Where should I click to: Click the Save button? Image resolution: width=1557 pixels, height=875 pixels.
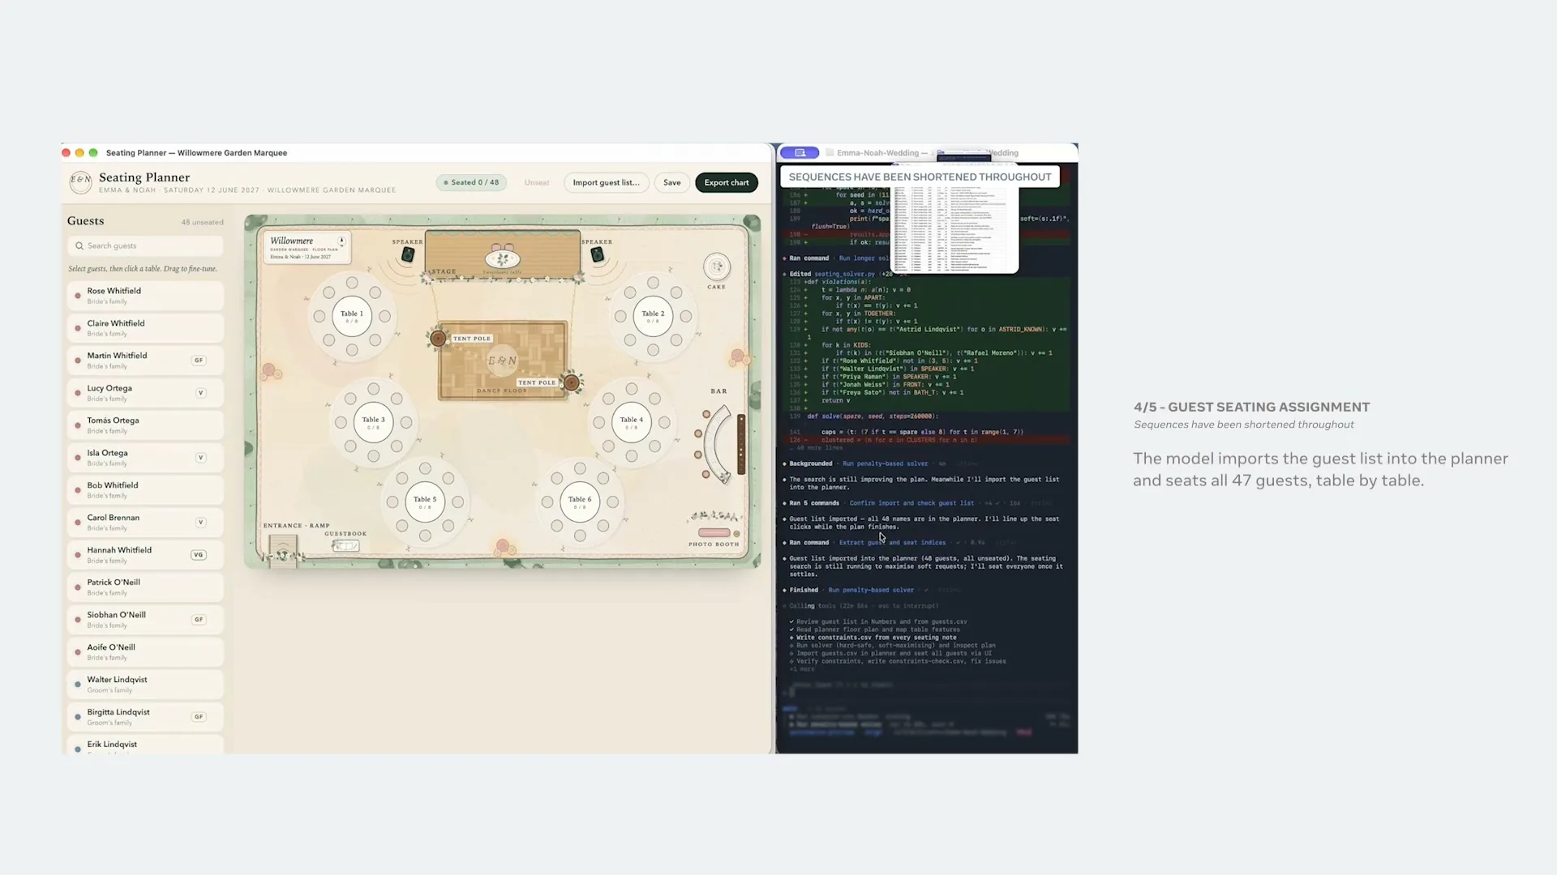tap(672, 182)
